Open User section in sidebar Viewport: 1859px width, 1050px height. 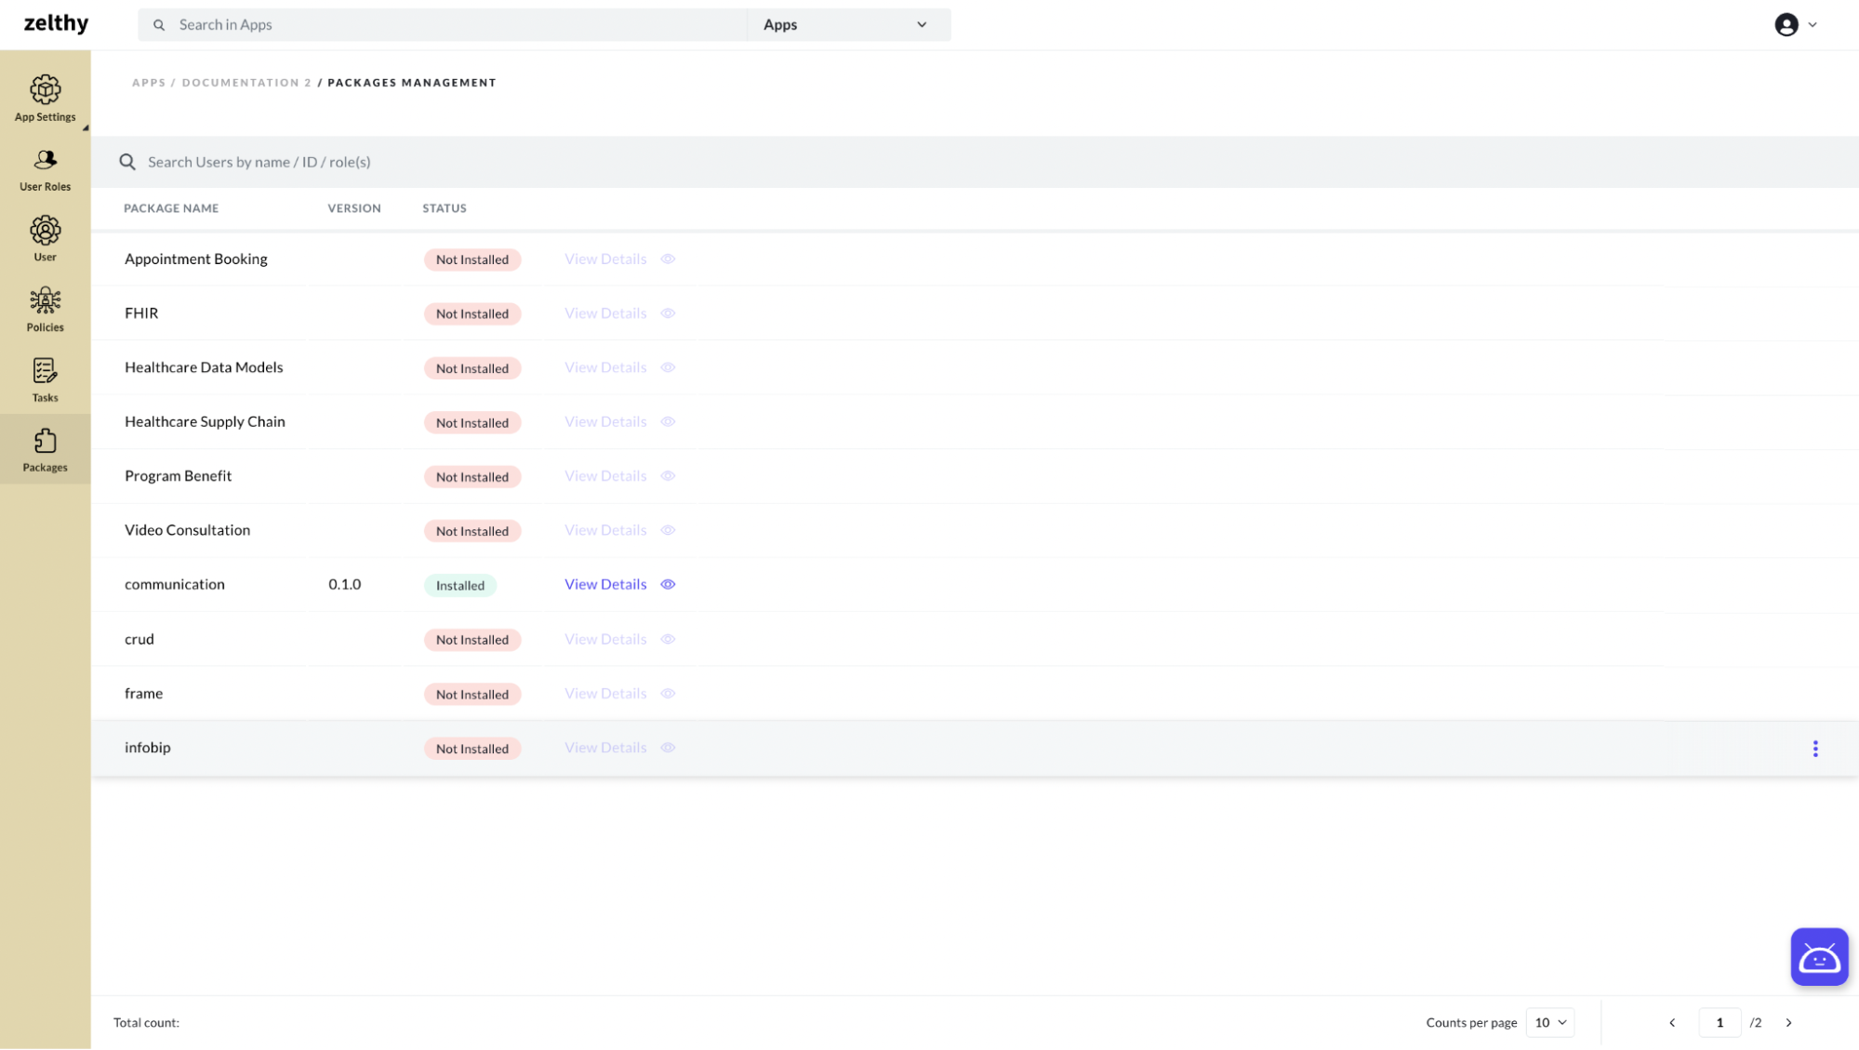[45, 239]
